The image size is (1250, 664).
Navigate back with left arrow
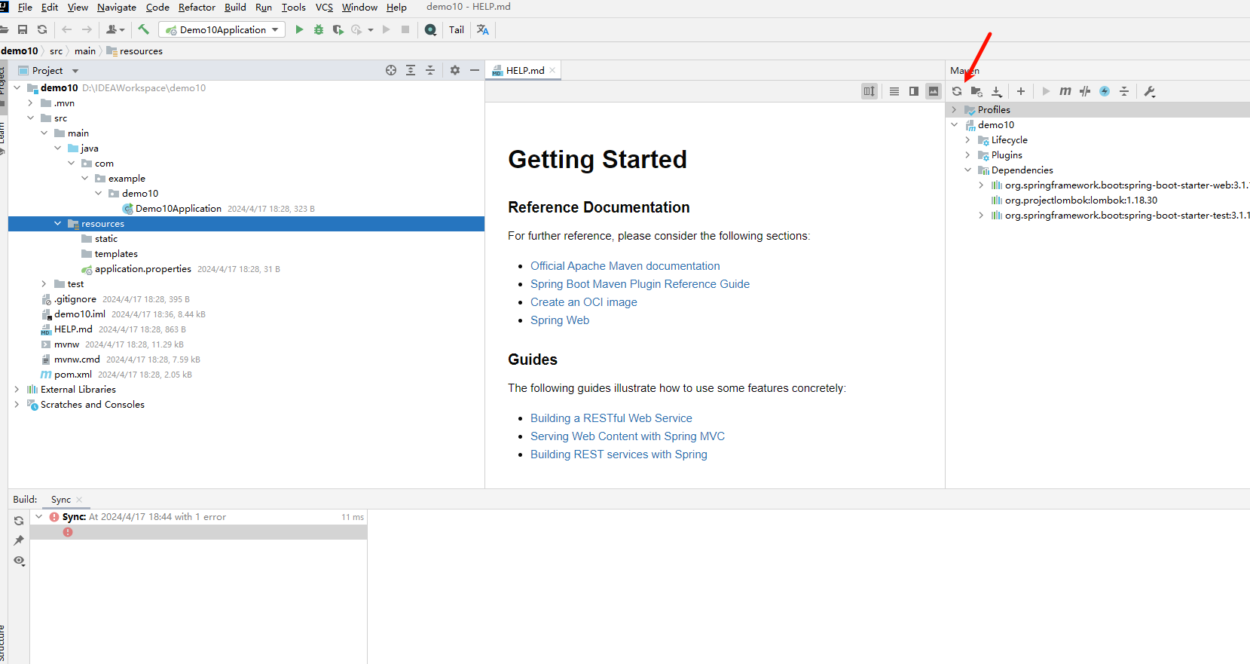tap(67, 29)
